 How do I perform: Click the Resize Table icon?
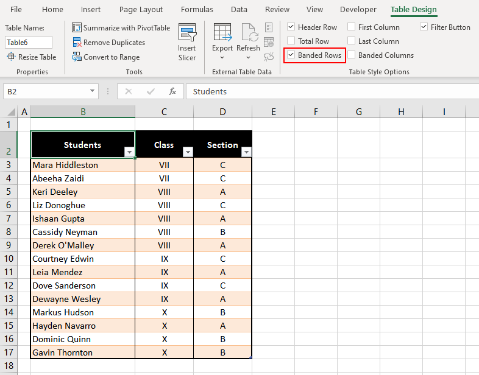pyautogui.click(x=11, y=57)
